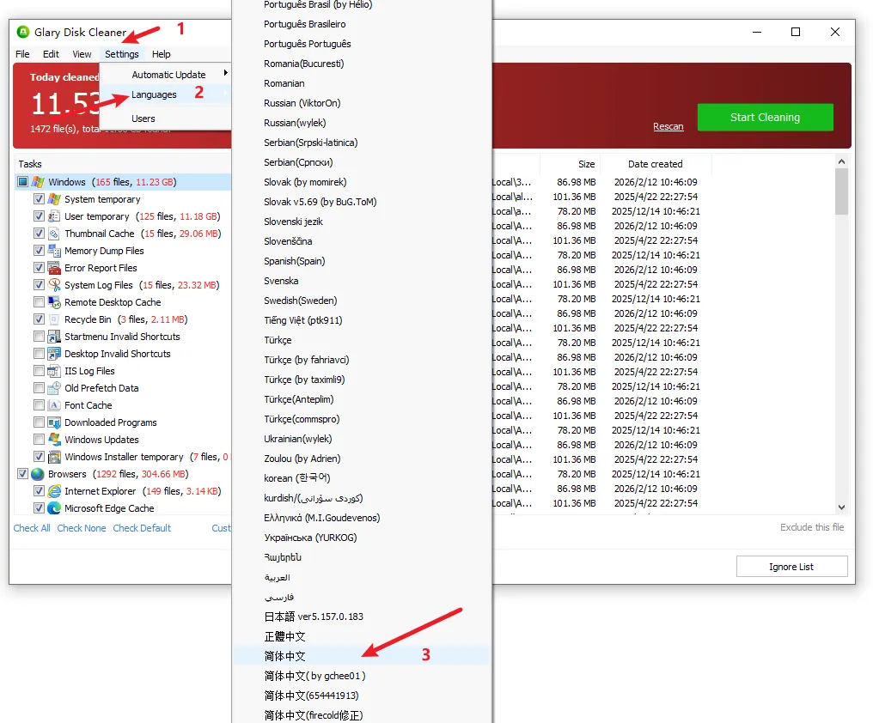Enable Font Cache checkbox
873x723 pixels.
tap(39, 405)
